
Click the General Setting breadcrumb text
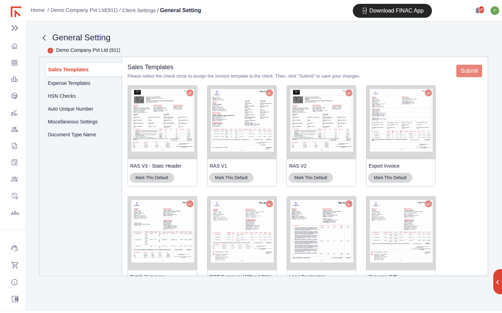pyautogui.click(x=180, y=10)
